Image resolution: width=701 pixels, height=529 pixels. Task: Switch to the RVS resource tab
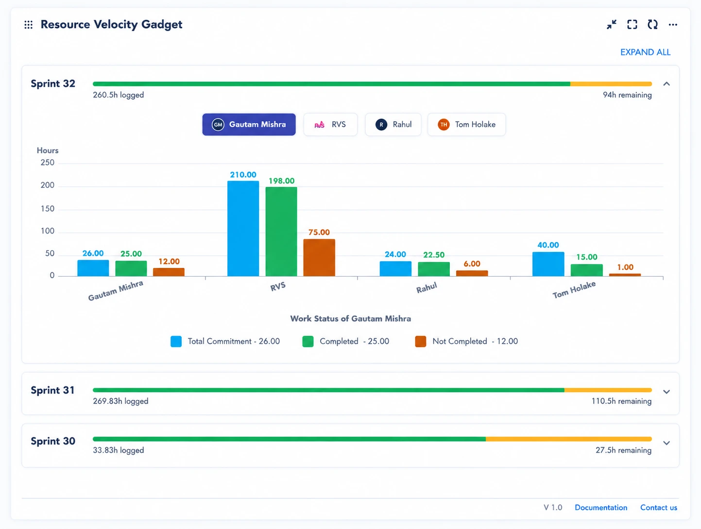pyautogui.click(x=330, y=125)
